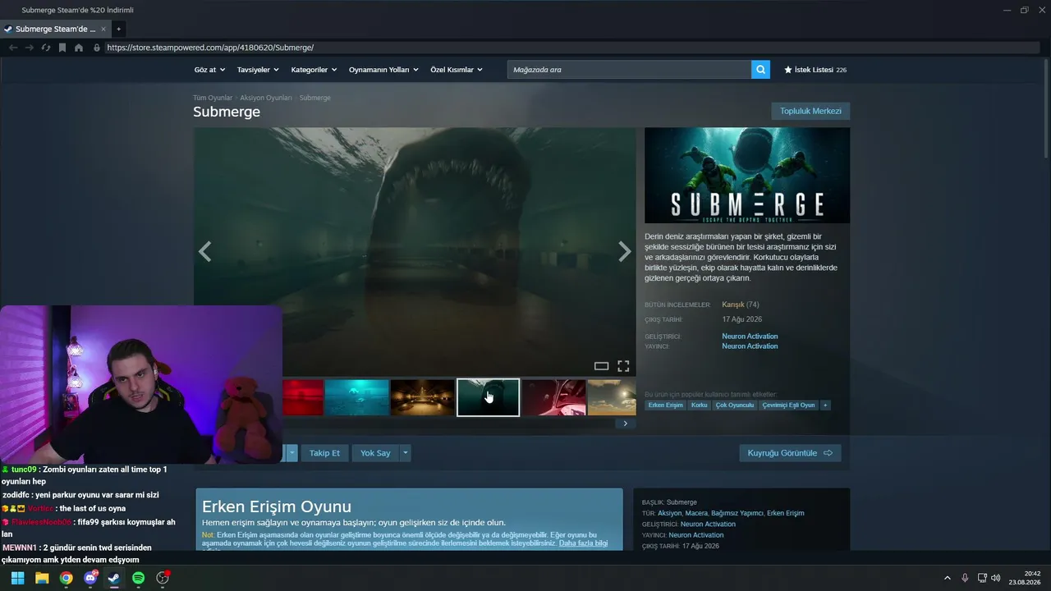Bookmark this page with the bookmark icon
This screenshot has height=591, width=1051.
(x=62, y=48)
